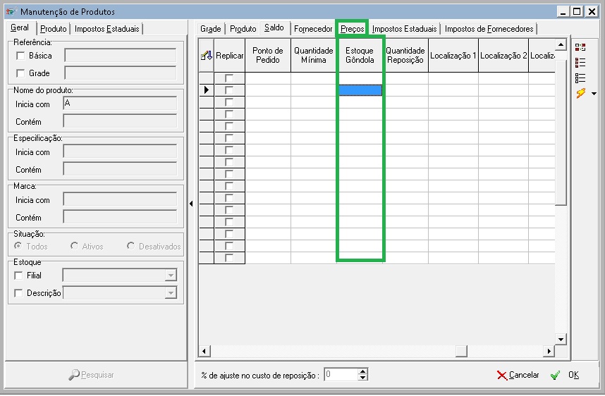This screenshot has width=605, height=396.
Task: Click the highlighted blue Estoque Gôndola cell
Action: (x=360, y=90)
